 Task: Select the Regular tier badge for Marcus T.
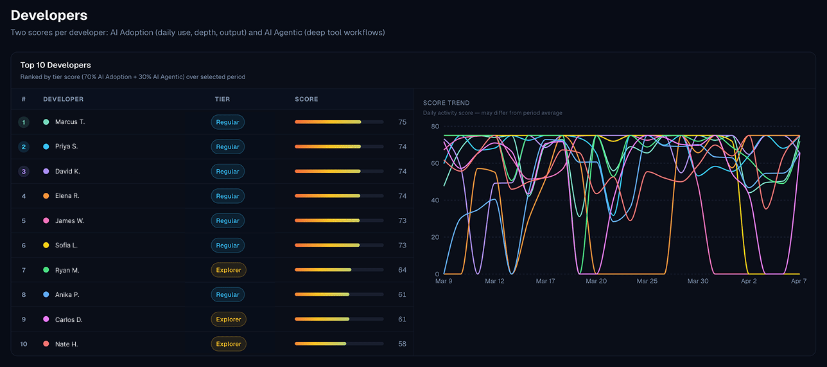pos(227,122)
